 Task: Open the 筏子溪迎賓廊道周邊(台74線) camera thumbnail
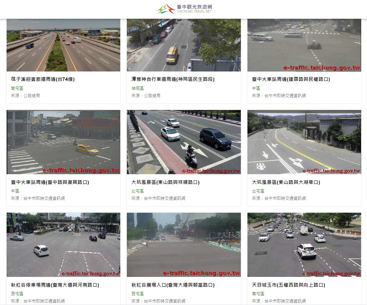(63, 45)
